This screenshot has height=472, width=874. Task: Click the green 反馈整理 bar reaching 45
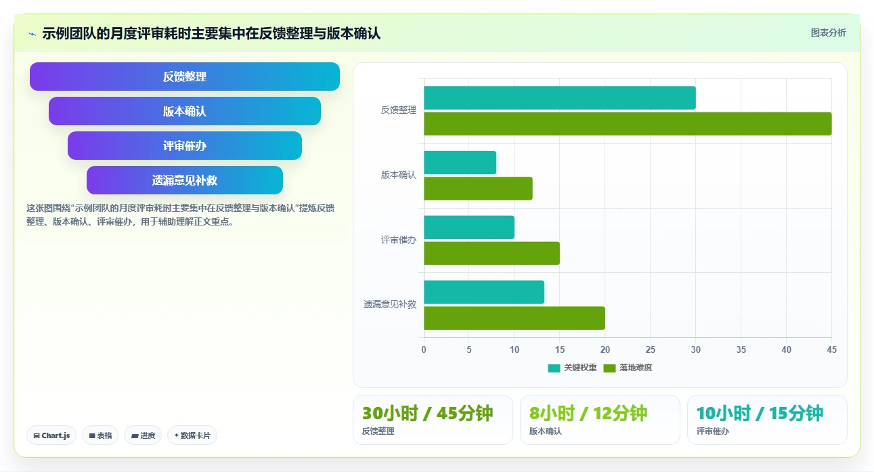pos(628,124)
